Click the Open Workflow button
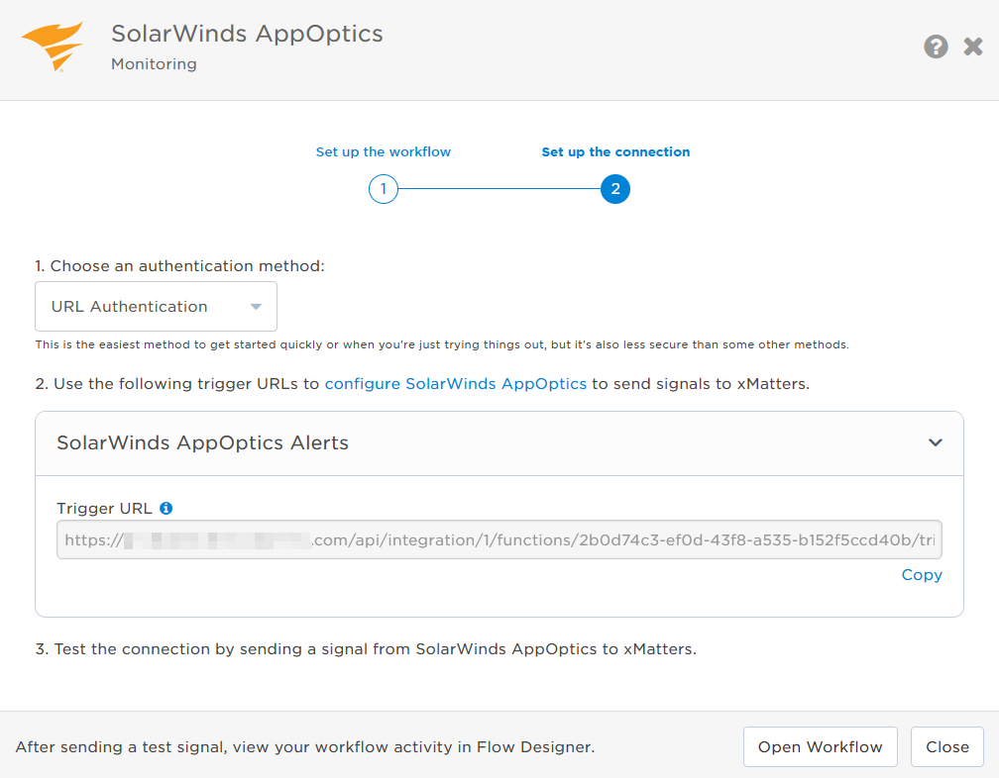 [820, 746]
